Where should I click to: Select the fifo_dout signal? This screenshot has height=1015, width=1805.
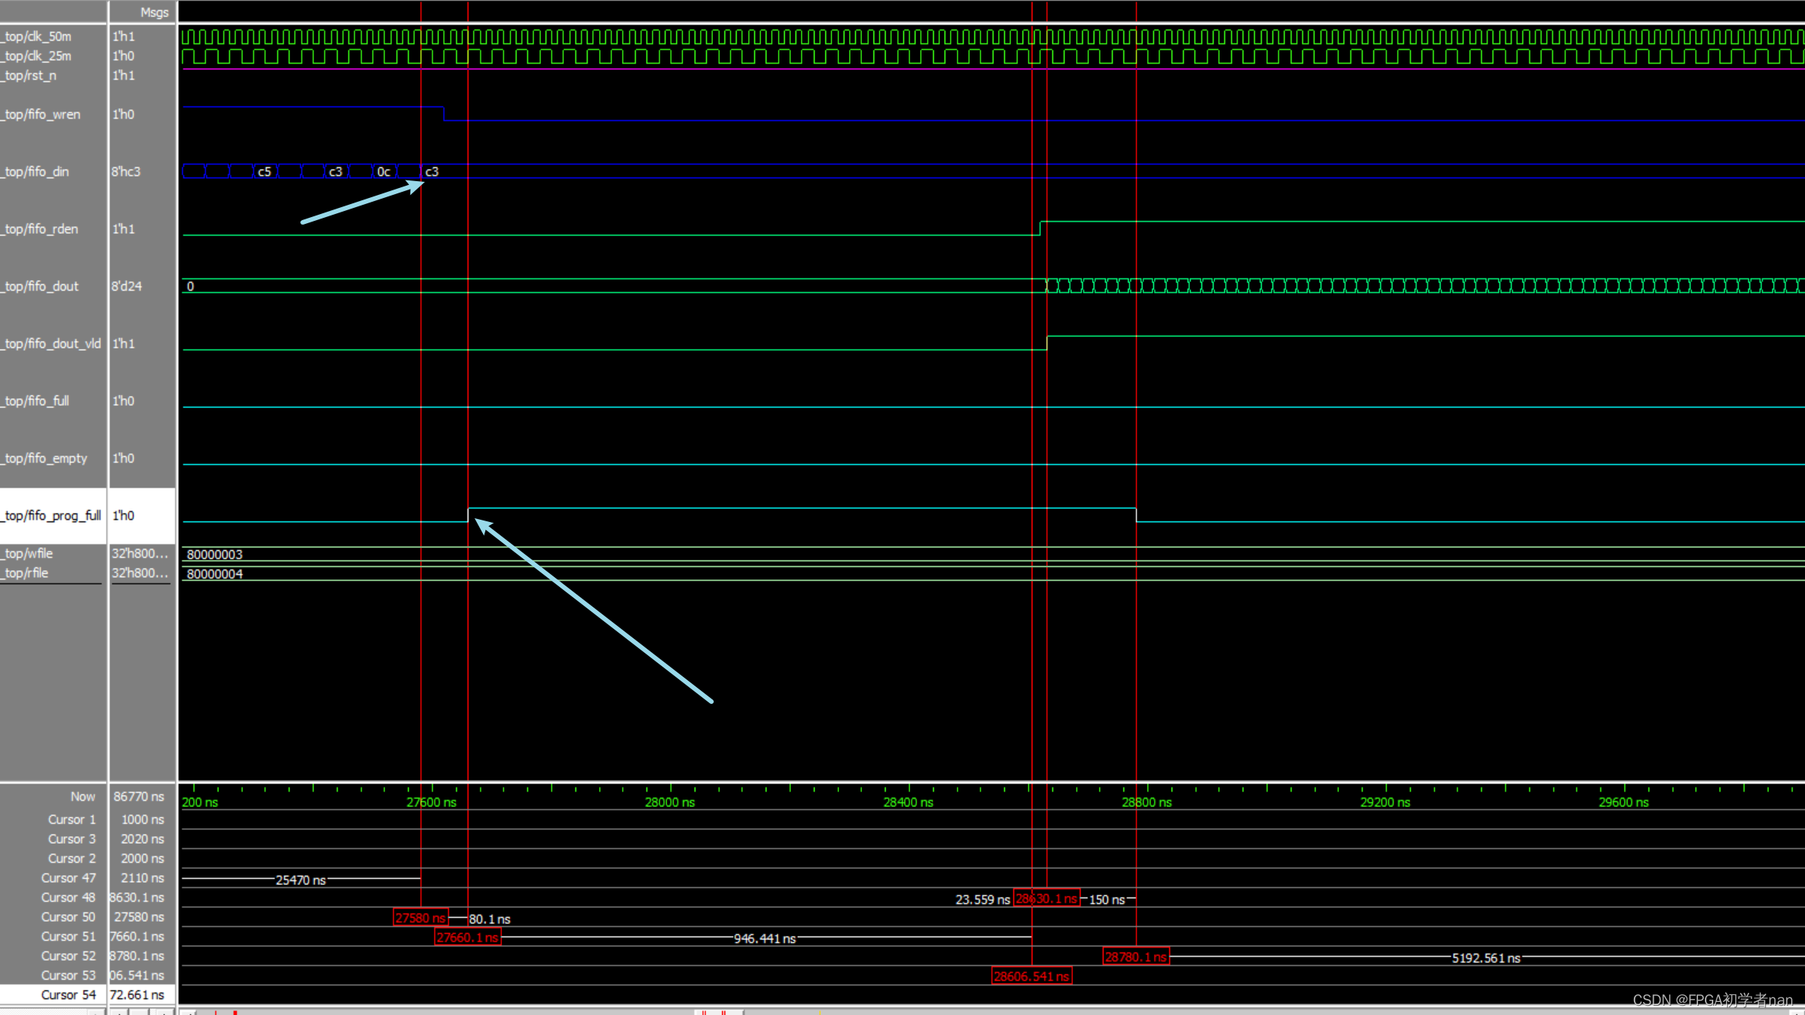41,286
